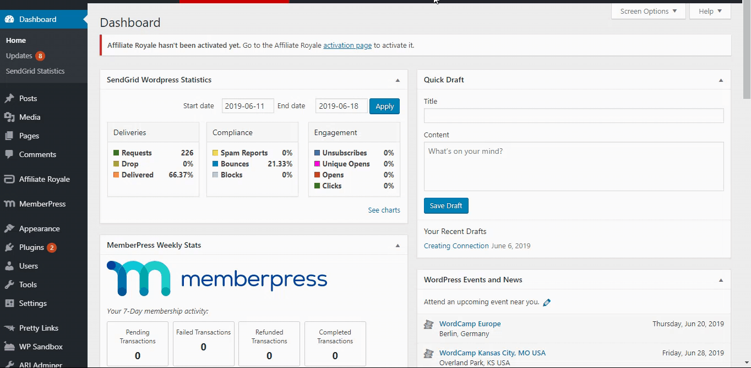Click the Updates count badge 8

coord(40,56)
